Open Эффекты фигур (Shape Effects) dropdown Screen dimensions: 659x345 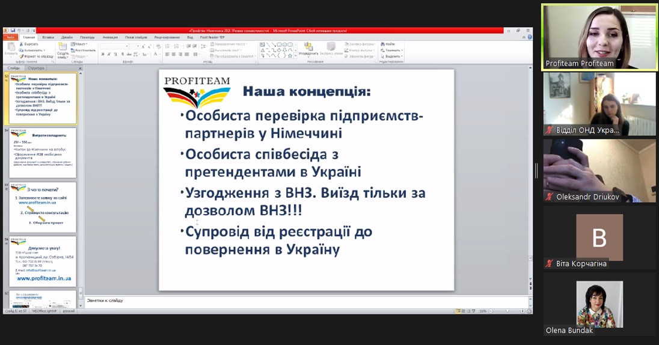click(x=360, y=56)
